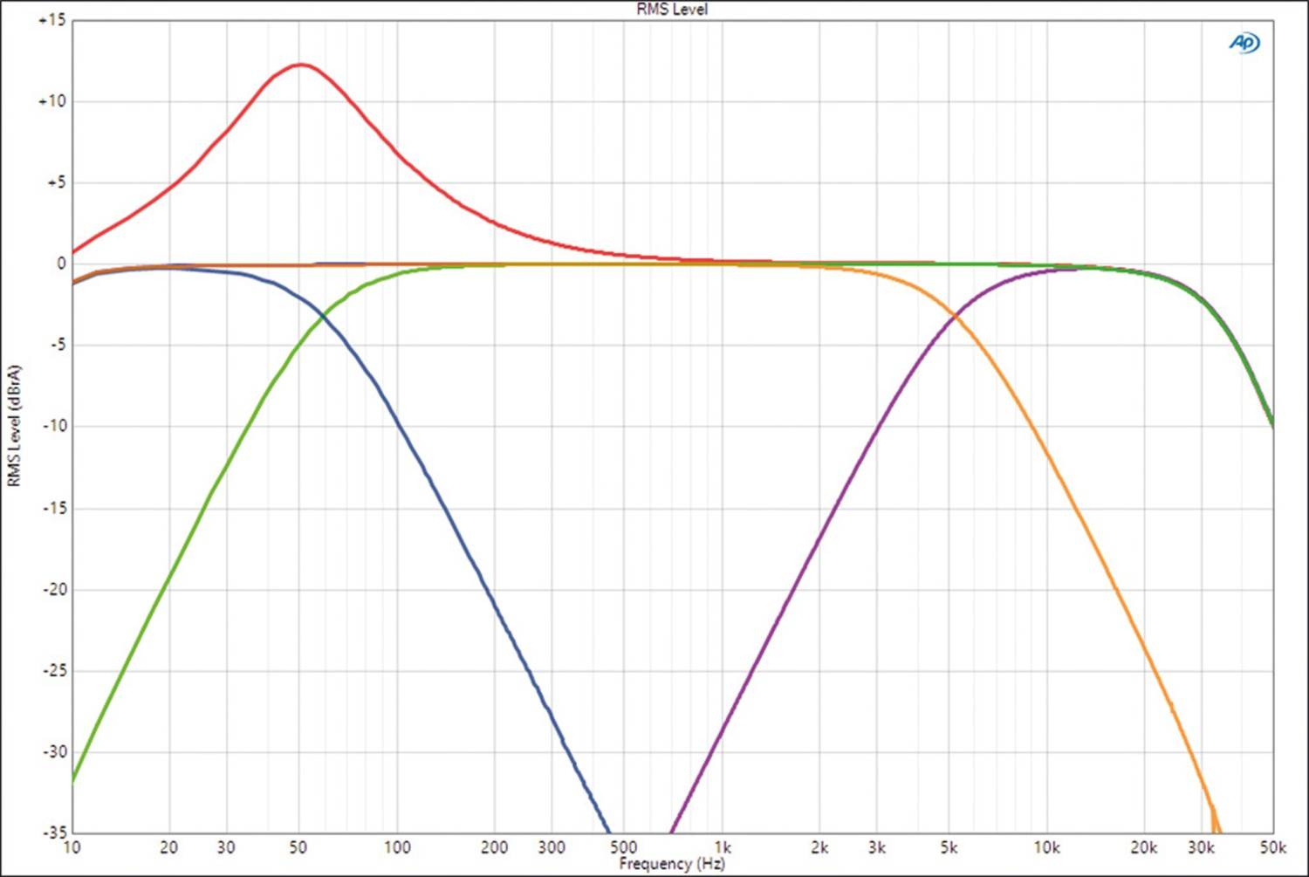Click the '-25' y-axis value
The height and width of the screenshot is (877, 1309).
[x=54, y=670]
